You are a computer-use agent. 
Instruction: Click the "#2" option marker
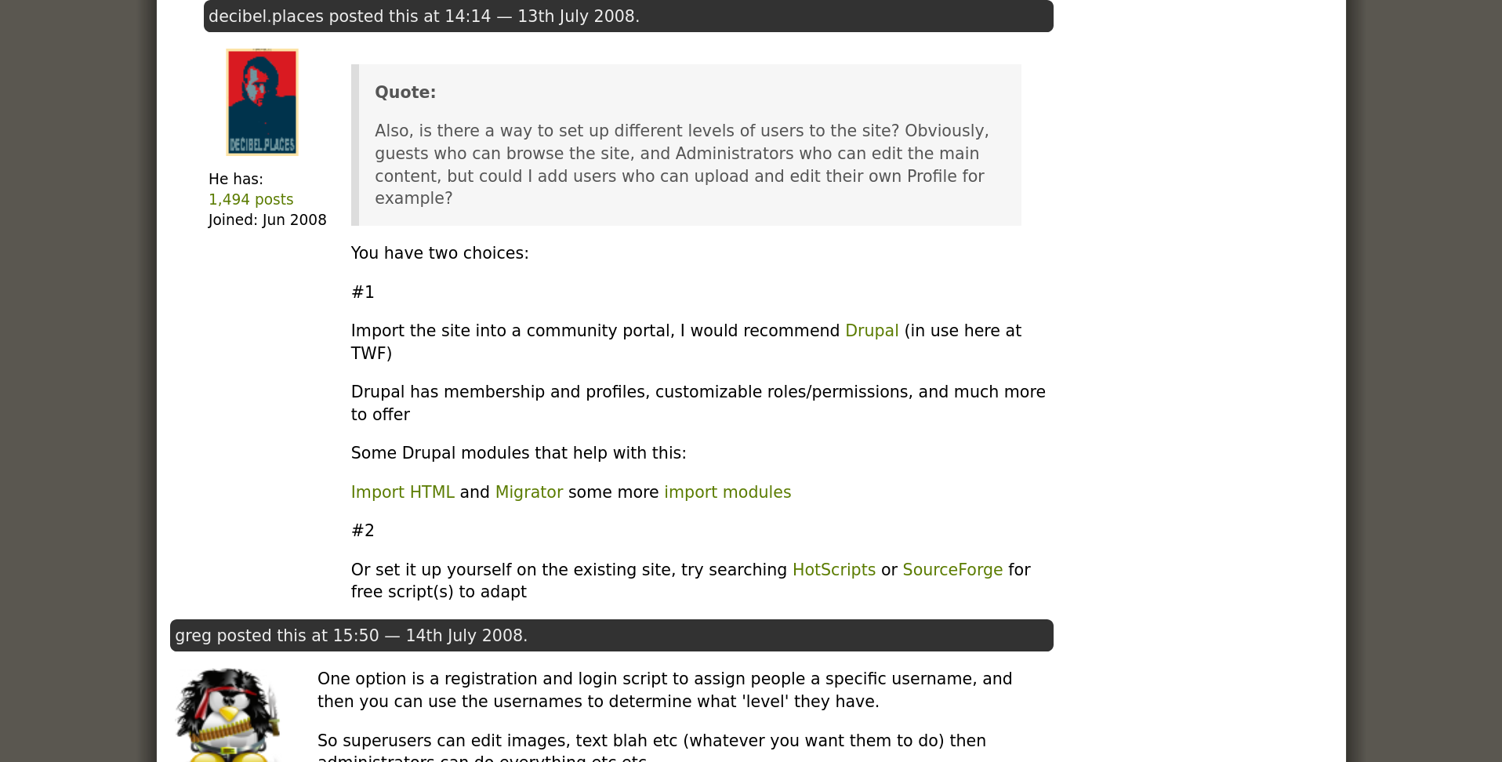point(363,531)
